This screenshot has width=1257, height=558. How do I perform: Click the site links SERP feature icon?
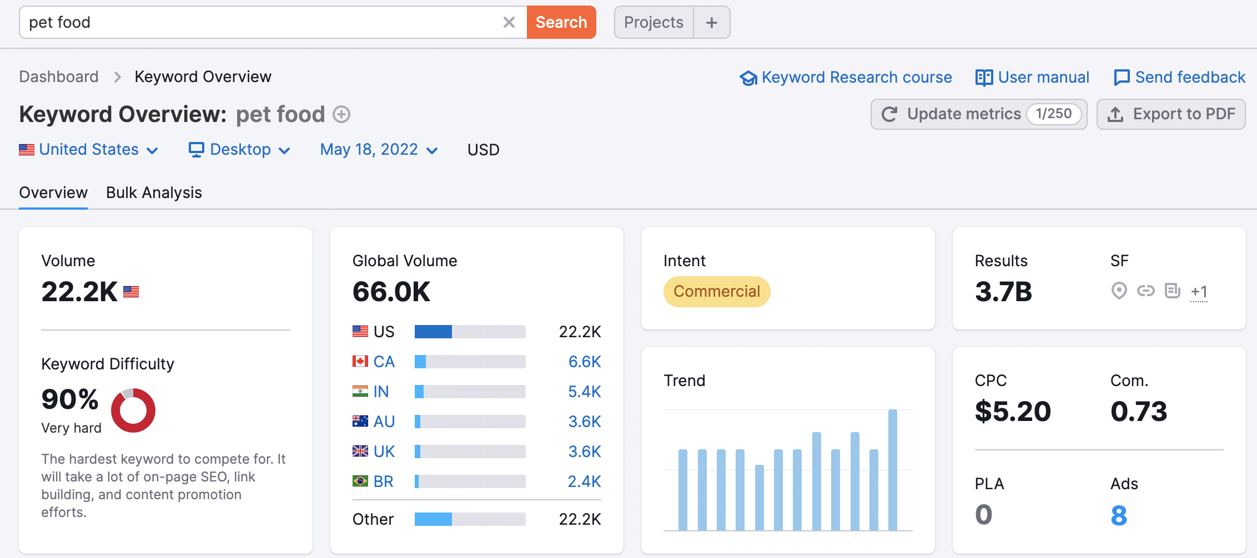[x=1146, y=291]
